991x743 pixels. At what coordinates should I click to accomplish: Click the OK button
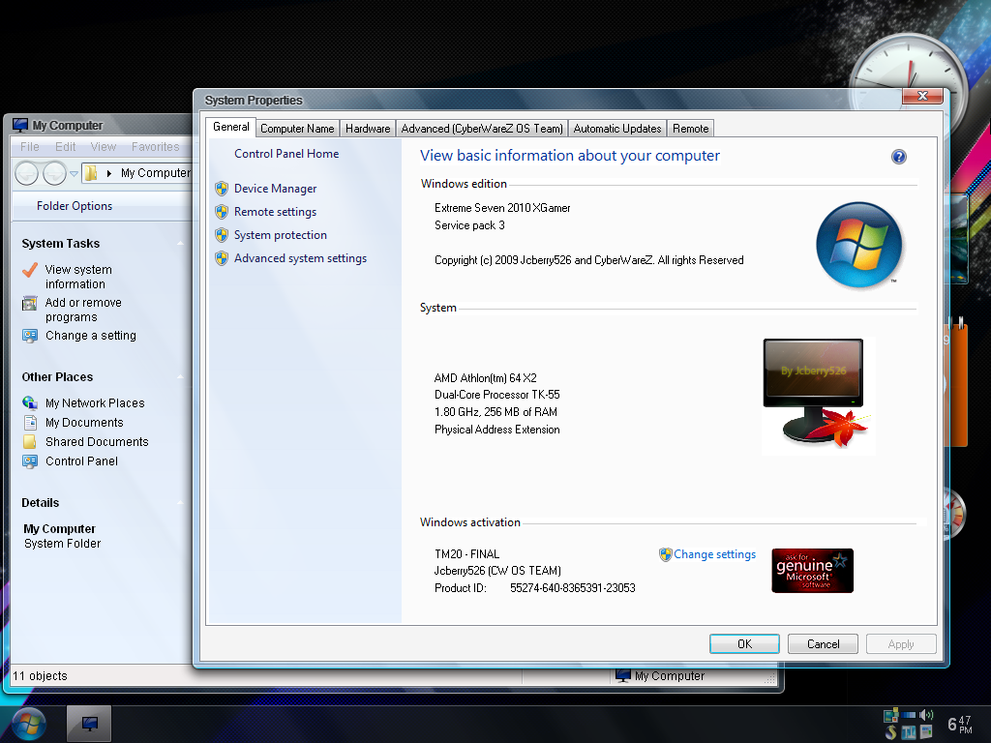(744, 643)
